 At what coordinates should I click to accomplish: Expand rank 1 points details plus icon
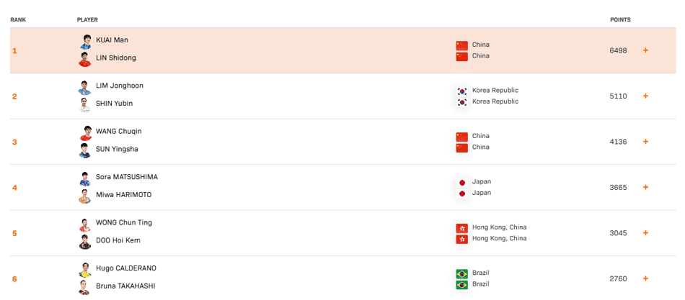pos(645,50)
